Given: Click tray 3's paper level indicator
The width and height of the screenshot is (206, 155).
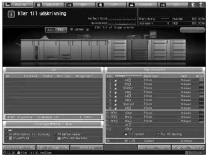Looking at the screenshot, I should [x=201, y=88].
